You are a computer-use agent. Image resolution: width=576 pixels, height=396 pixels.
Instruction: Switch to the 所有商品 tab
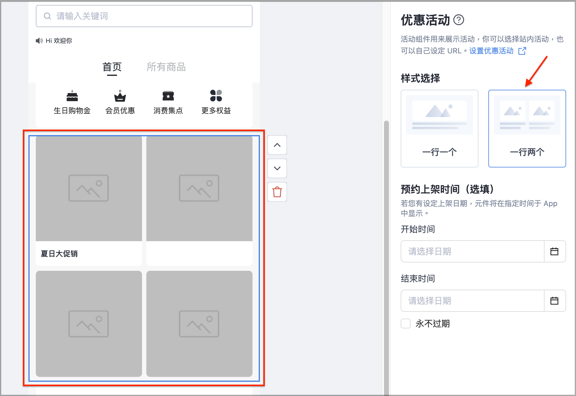click(x=166, y=67)
